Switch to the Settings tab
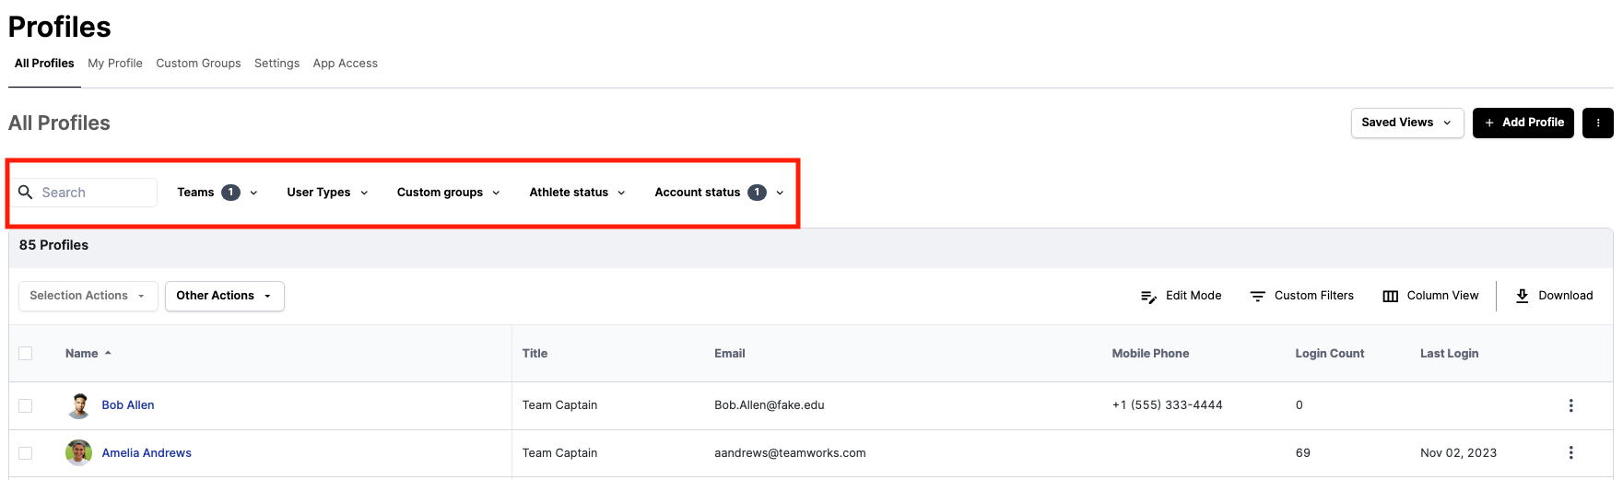1623x480 pixels. (x=276, y=64)
